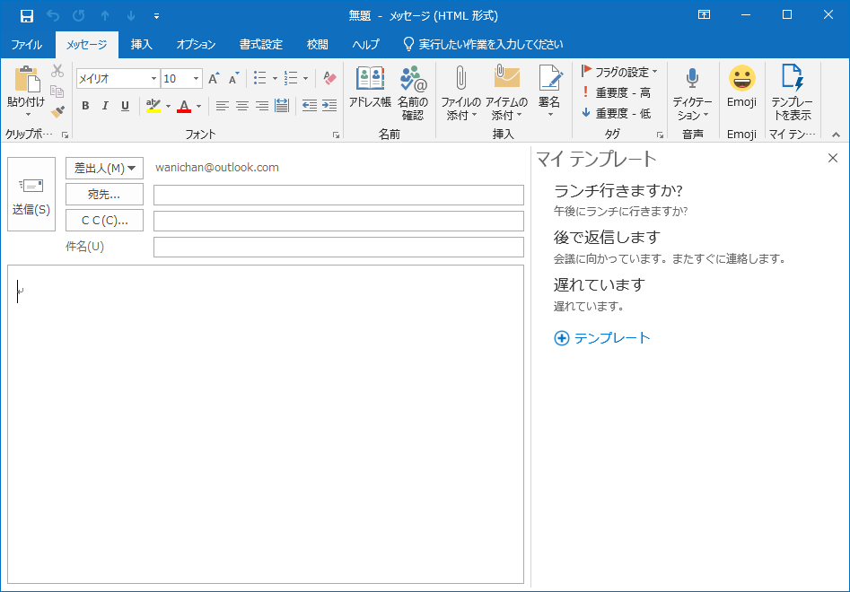Expand the font color dropdown arrow

click(x=199, y=106)
